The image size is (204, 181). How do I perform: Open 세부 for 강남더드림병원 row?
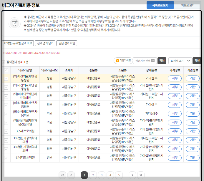coord(175,158)
